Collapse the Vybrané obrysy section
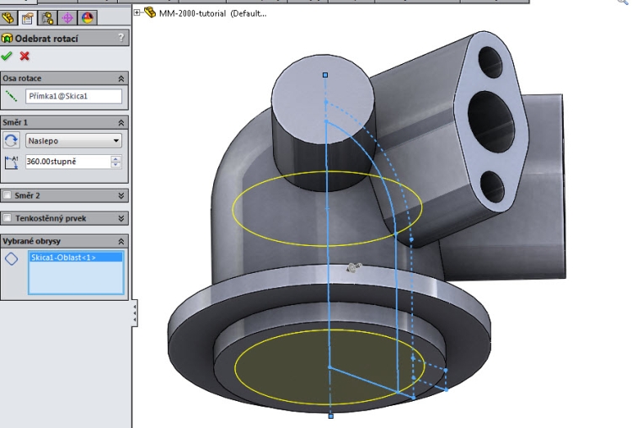The width and height of the screenshot is (632, 428). point(121,241)
